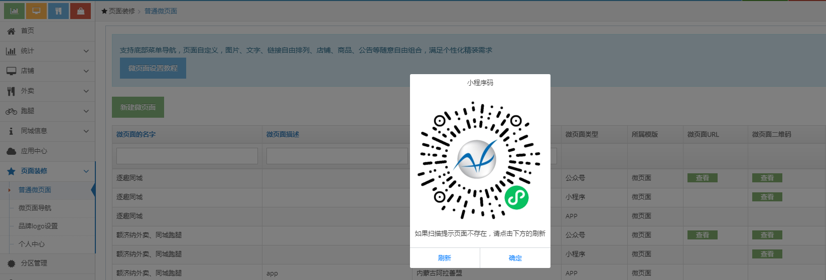The image size is (826, 280).
Task: Click the orange monitor top icon
Action: (x=36, y=11)
